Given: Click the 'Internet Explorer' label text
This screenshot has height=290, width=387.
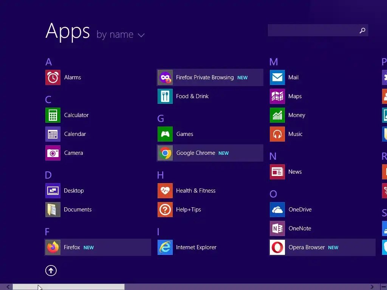Looking at the screenshot, I should pyautogui.click(x=196, y=247).
